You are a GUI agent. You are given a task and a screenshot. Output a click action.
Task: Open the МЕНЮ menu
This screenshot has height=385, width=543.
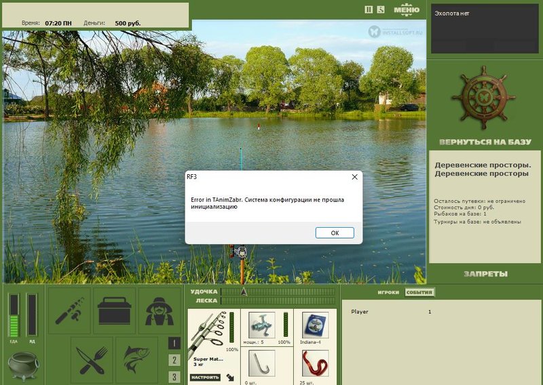click(x=407, y=9)
